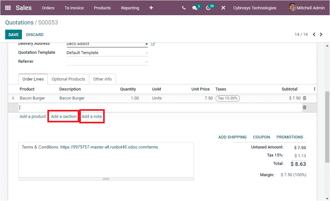Screen dimensions: 330x201
Task: Click the developer tools wrench icon
Action: tap(223, 8)
